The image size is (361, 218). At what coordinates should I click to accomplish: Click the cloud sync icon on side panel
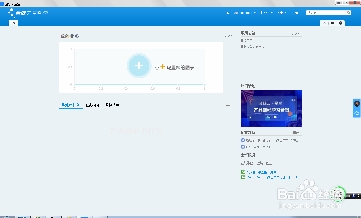point(357,113)
